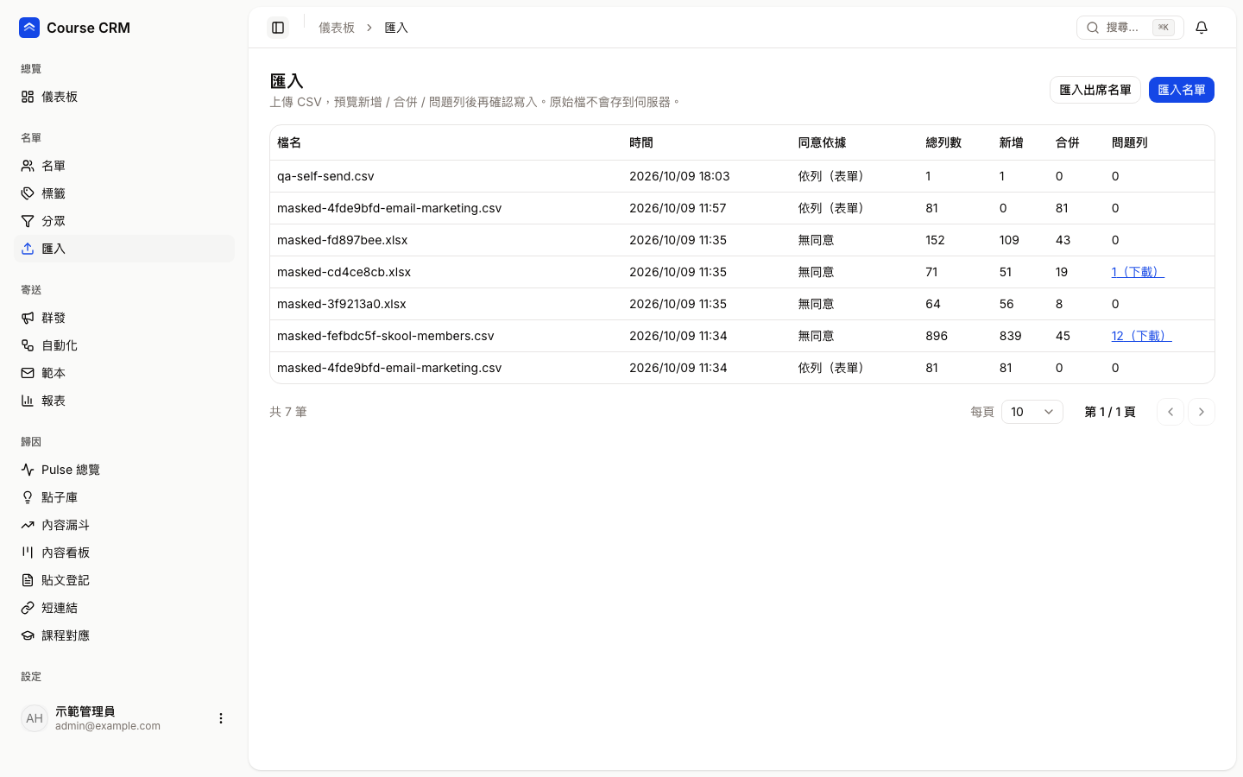Go to next page of results
Screen dimensions: 1243x777
click(x=1201, y=412)
